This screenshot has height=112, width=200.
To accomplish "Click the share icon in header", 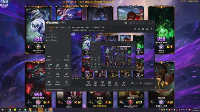I will tap(151, 29).
